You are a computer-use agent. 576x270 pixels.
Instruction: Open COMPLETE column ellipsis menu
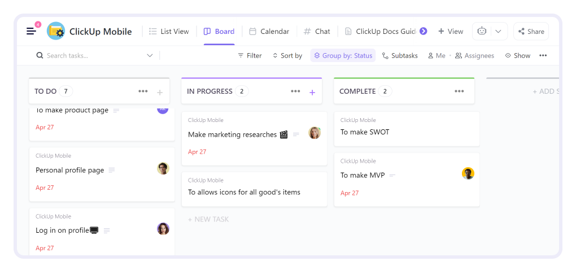tap(459, 91)
